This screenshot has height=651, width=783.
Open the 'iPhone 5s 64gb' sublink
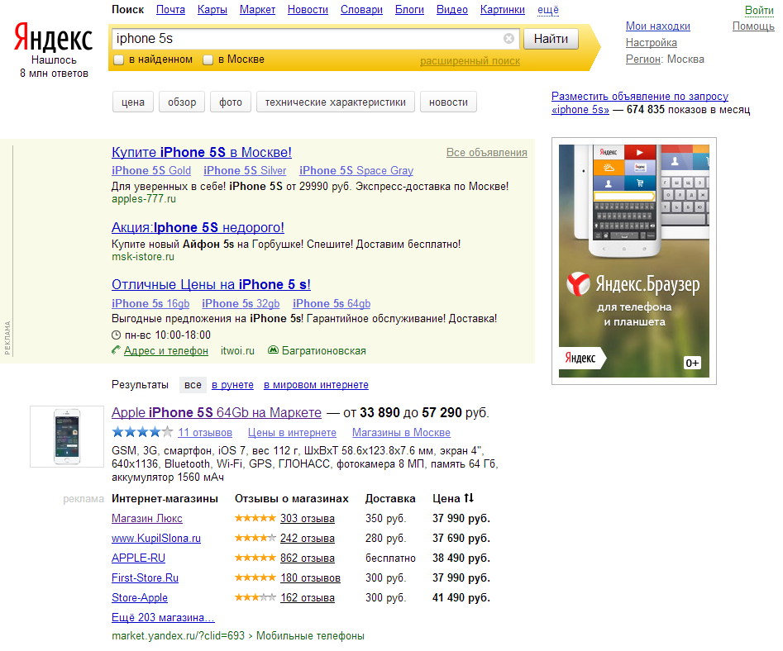pyautogui.click(x=332, y=303)
